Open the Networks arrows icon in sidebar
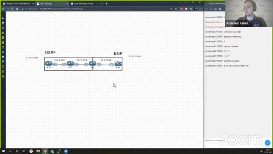The width and height of the screenshot is (273, 154). [x=3, y=28]
